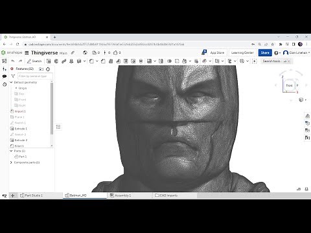
Task: Click the Redo arrow
Action: [x=20, y=61]
